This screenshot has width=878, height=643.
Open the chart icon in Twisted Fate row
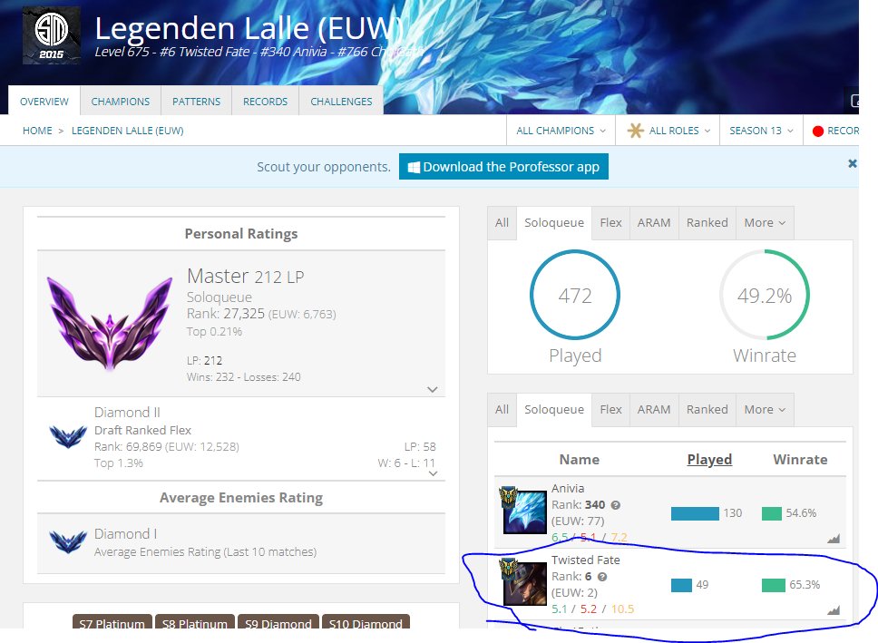834,610
